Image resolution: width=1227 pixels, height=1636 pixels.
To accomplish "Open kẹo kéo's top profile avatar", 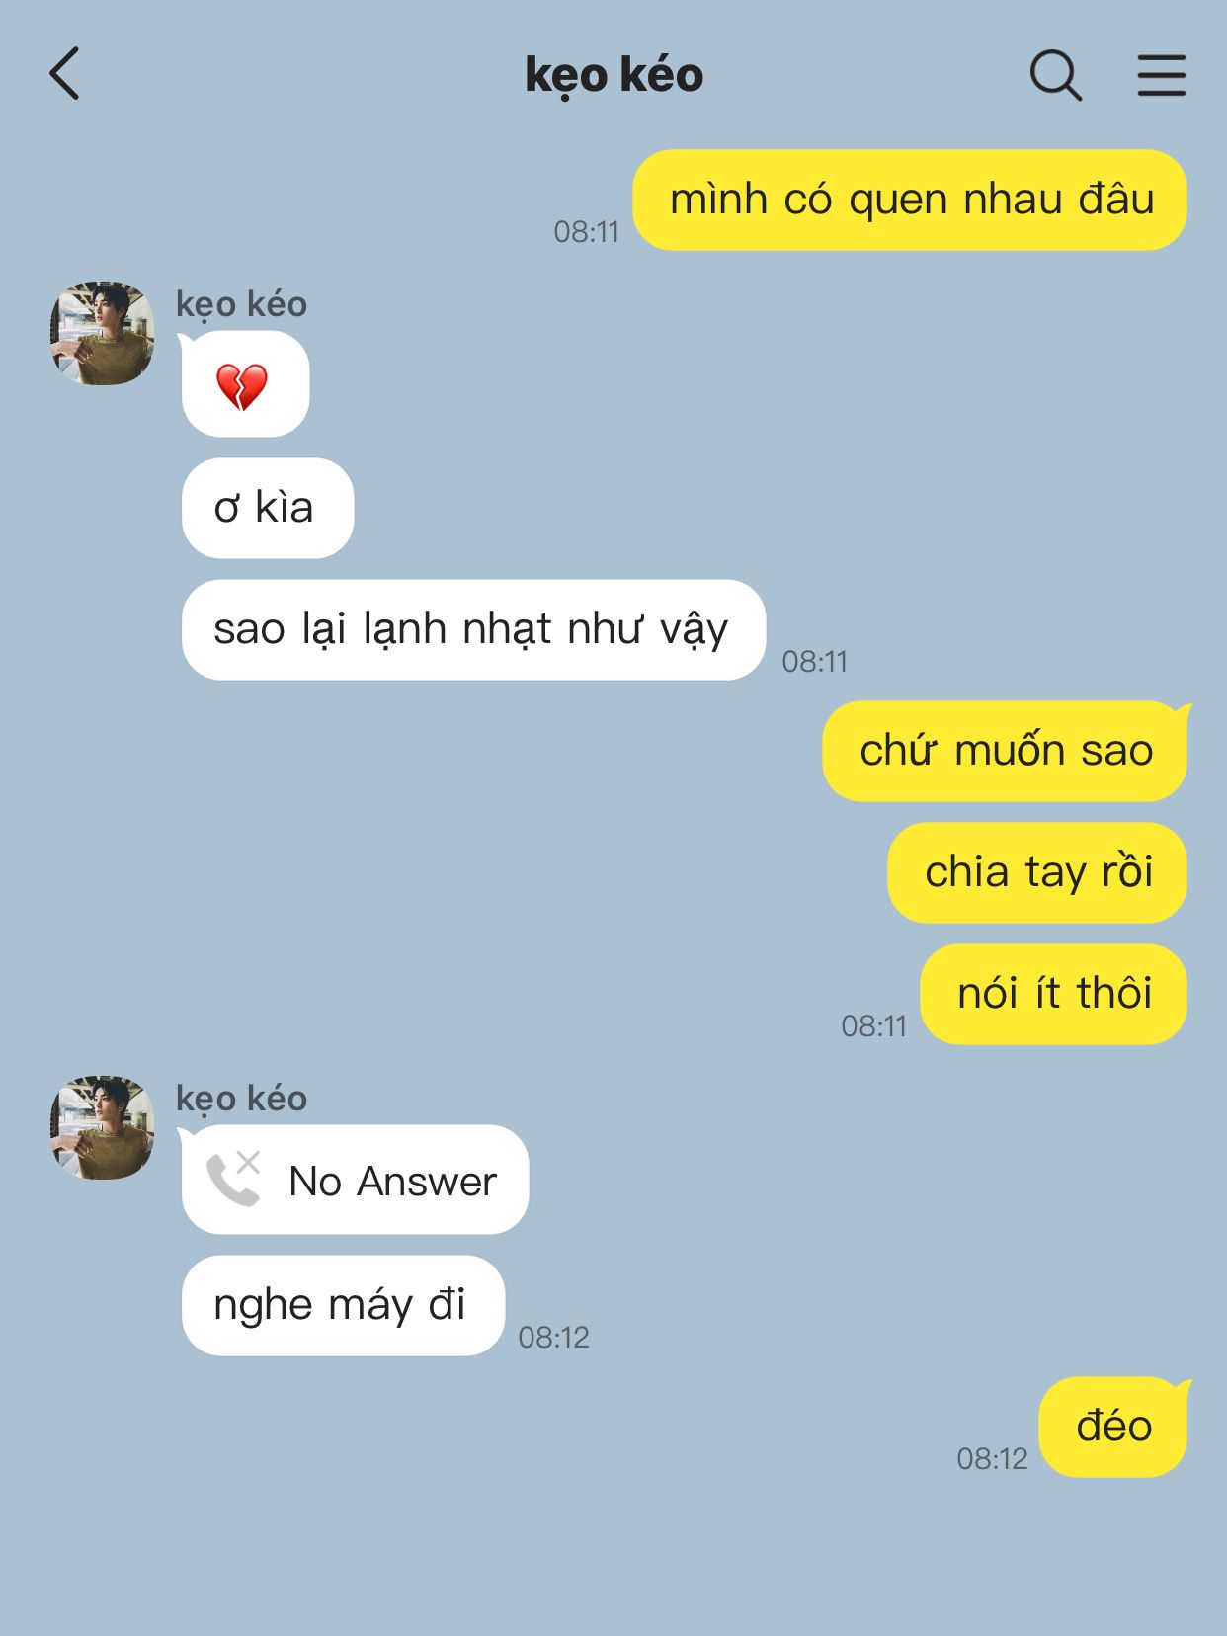I will [102, 333].
